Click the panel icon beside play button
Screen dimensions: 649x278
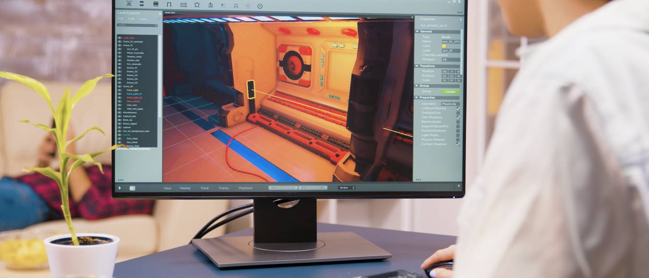[132, 188]
